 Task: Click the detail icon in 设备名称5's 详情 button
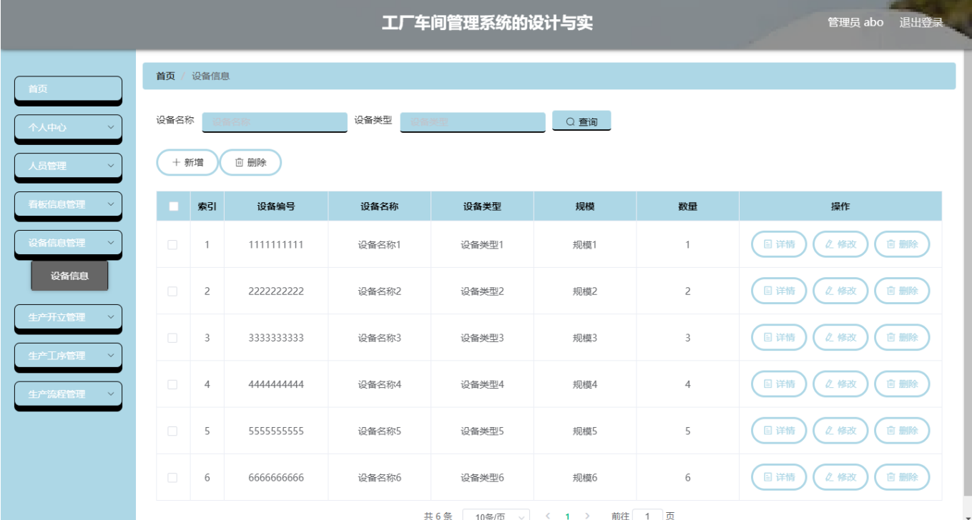point(769,429)
